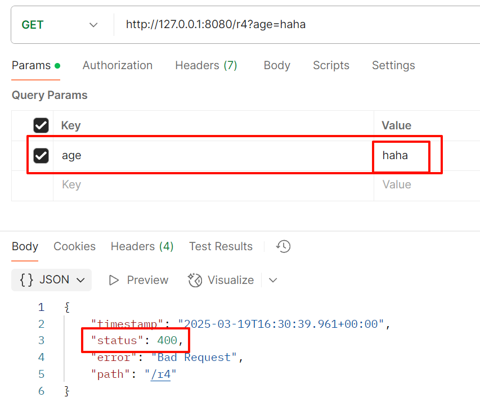
Task: Click the "Bad Request" error value
Action: click(194, 357)
